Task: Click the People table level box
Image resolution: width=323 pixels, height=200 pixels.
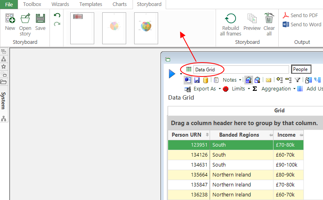Action: point(301,69)
